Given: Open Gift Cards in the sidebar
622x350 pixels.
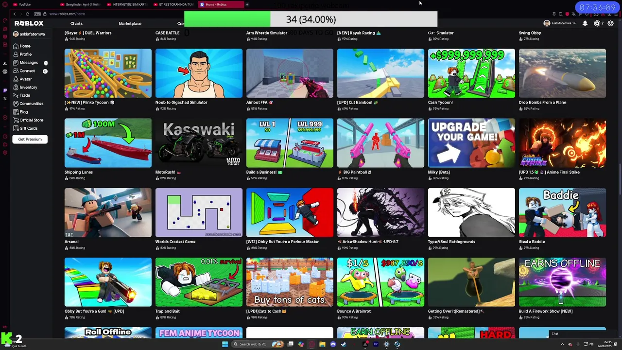Looking at the screenshot, I should (x=25, y=128).
